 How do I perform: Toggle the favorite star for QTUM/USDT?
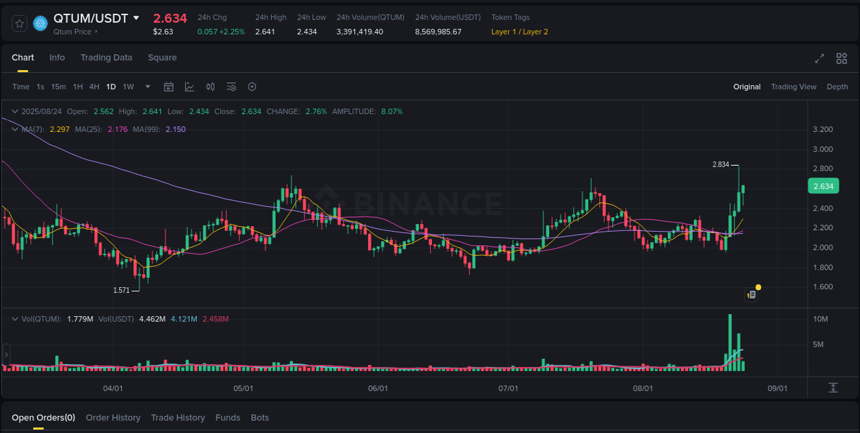[x=19, y=23]
